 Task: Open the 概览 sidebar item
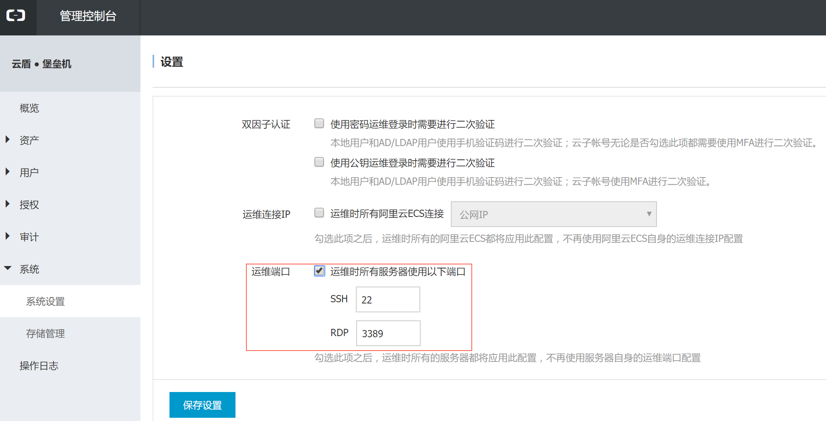coord(29,108)
